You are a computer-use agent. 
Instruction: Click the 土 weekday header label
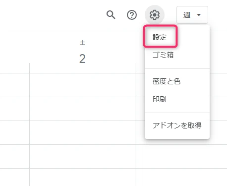pos(82,43)
